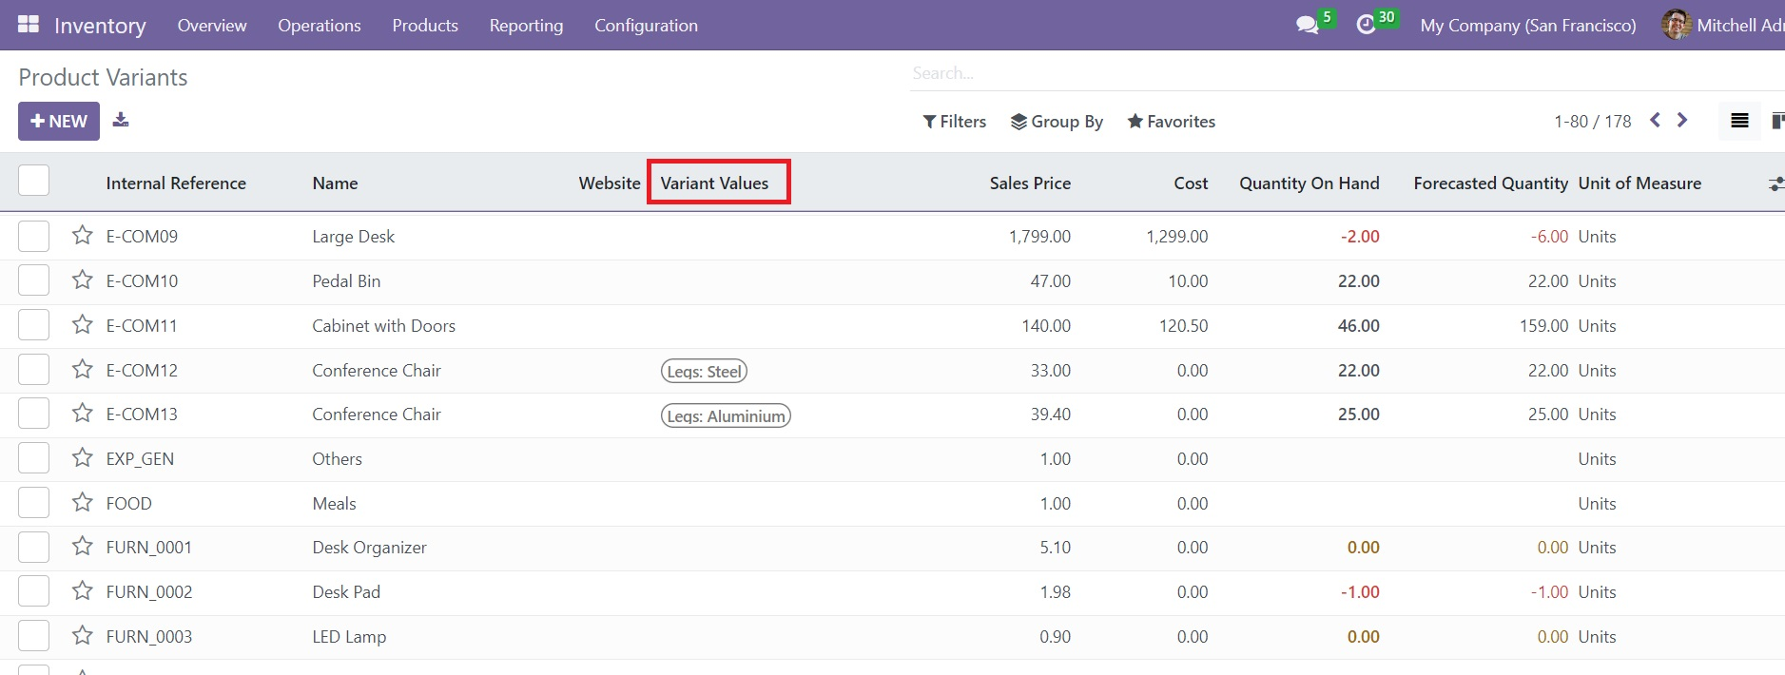Click the 46.00 quantity on hand cell
Image resolution: width=1785 pixels, height=675 pixels.
click(1359, 326)
